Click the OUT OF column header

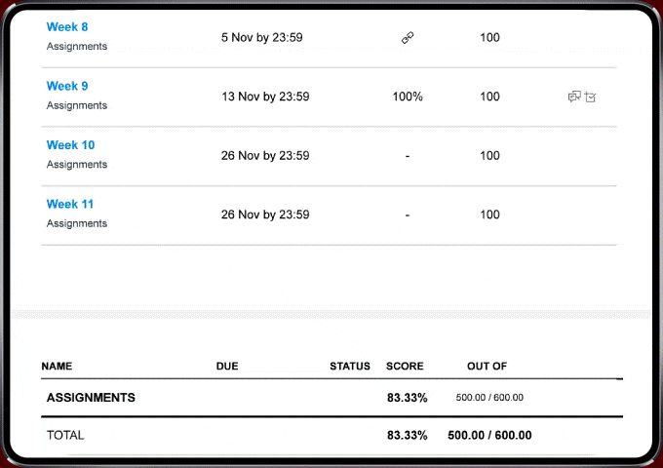point(487,367)
